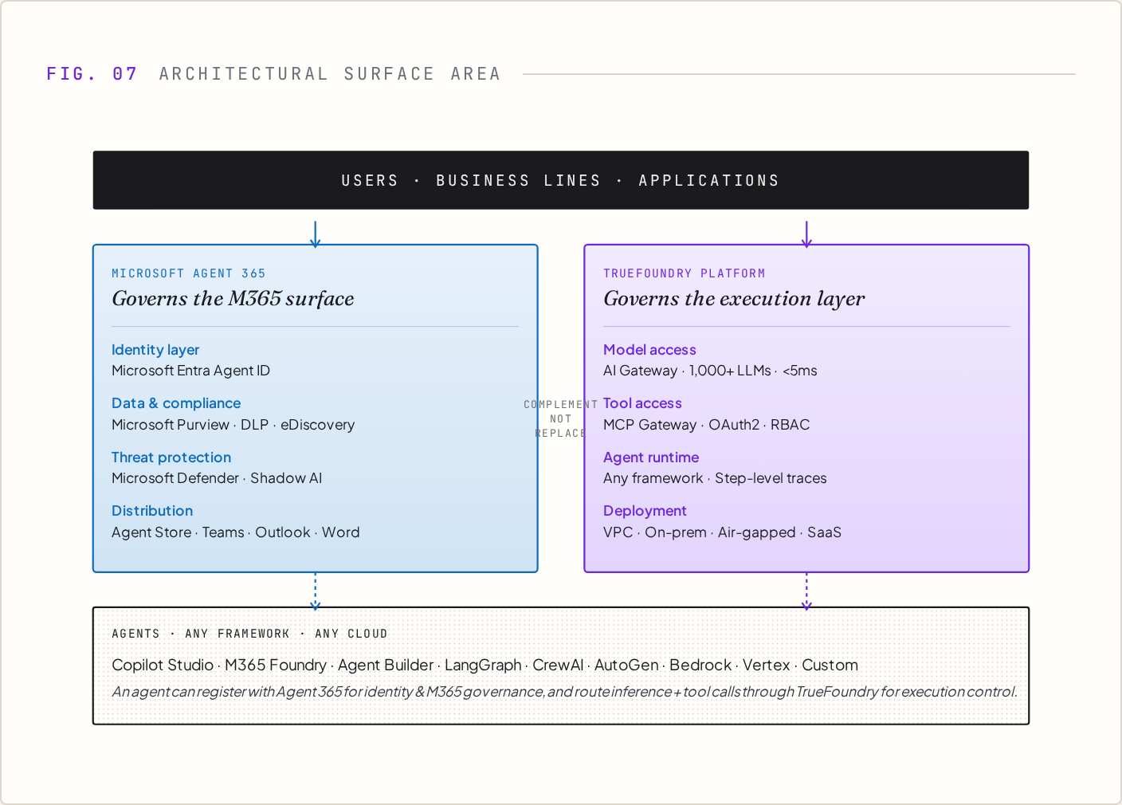Viewport: 1122px width, 805px height.
Task: Click the 'Identity layer' heading
Action: (x=155, y=350)
